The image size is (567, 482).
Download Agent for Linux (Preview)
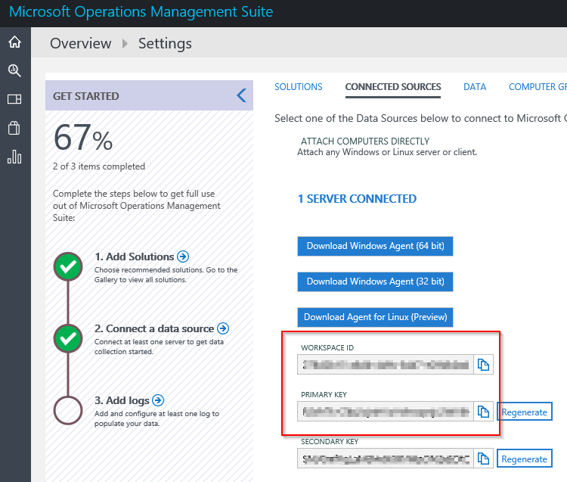tap(375, 317)
